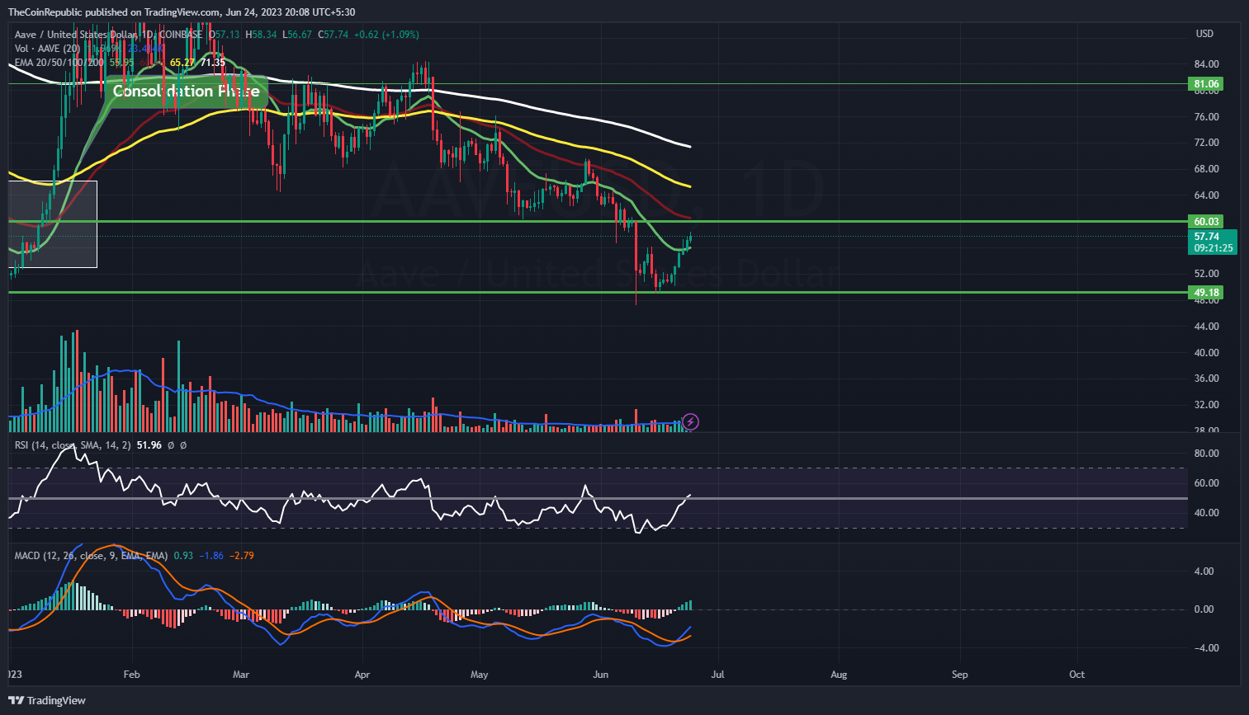
Task: Click the change +0.62 (+1.09%) in header
Action: pyautogui.click(x=386, y=35)
